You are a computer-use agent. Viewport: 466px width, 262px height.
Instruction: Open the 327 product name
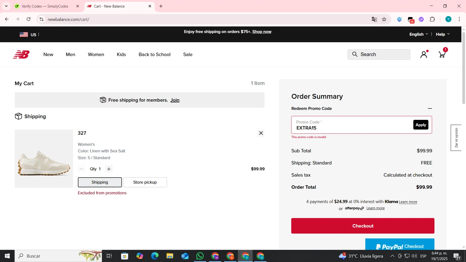click(82, 133)
